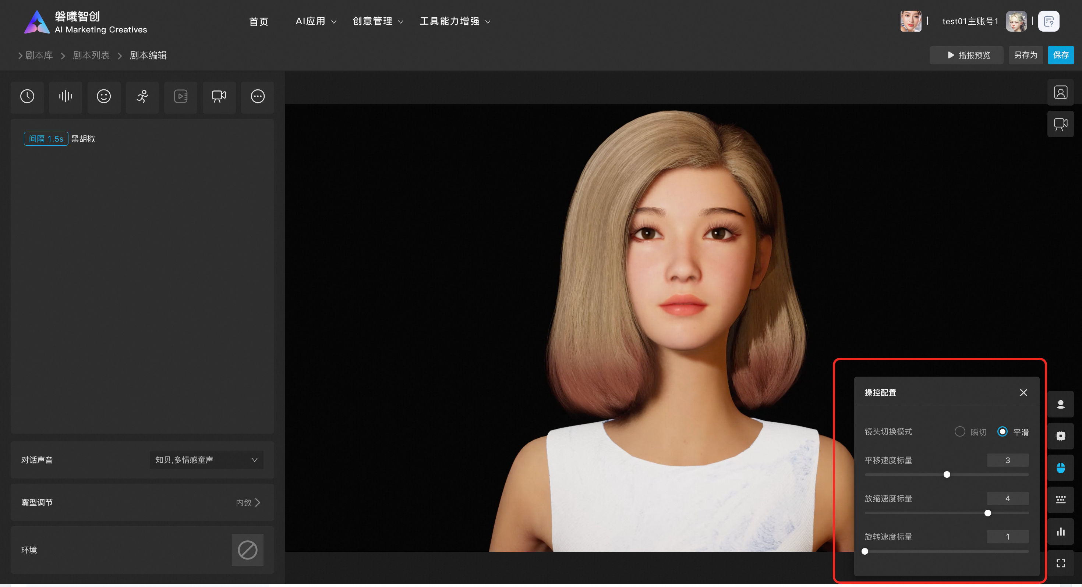Navigate to 剧本库 breadcrumb
This screenshot has width=1082, height=587.
tap(39, 56)
